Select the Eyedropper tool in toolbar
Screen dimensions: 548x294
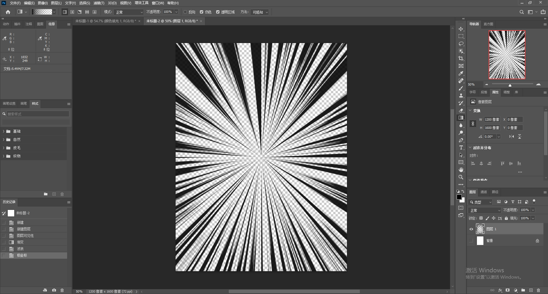[x=461, y=73]
